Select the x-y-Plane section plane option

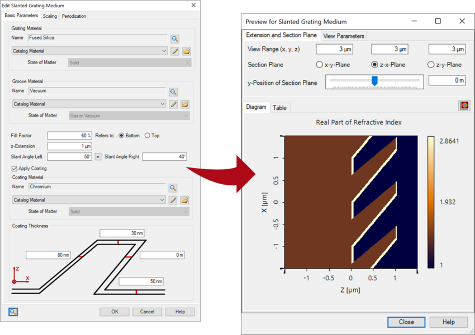319,65
